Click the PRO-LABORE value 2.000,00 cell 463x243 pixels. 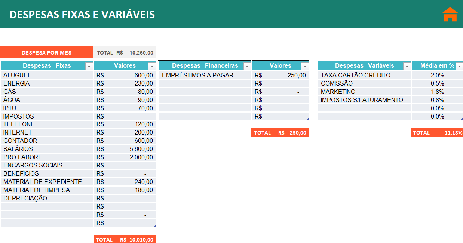tap(125, 157)
